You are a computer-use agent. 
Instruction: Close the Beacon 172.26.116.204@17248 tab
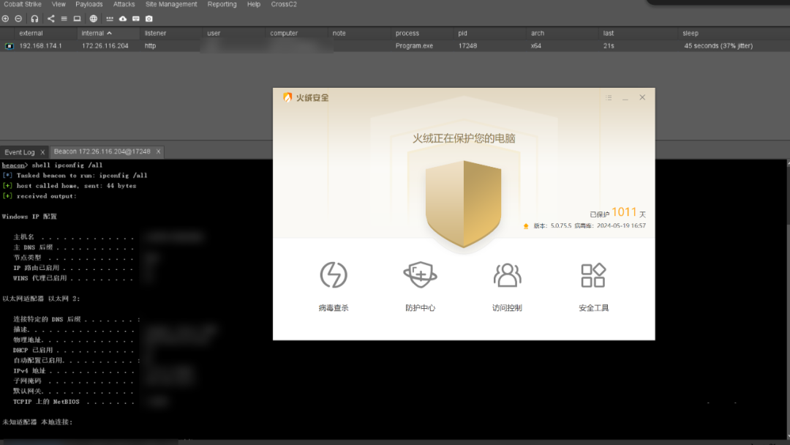tap(158, 152)
